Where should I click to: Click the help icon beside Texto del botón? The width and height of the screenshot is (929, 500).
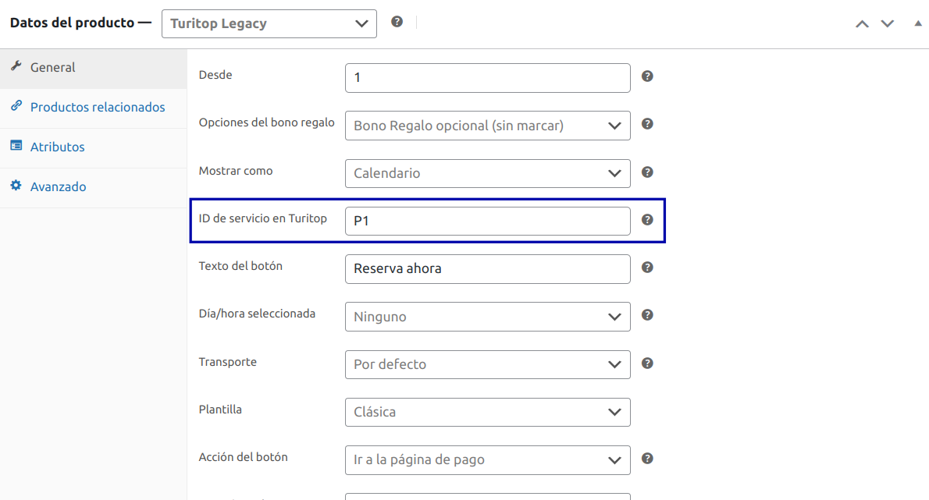pyautogui.click(x=647, y=268)
